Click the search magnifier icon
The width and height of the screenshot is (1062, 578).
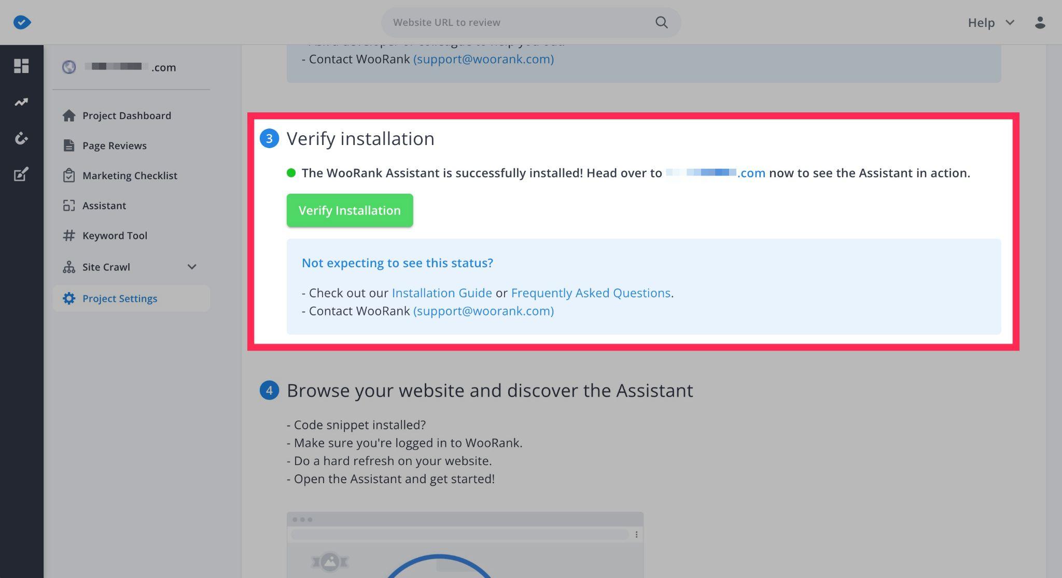click(x=661, y=22)
